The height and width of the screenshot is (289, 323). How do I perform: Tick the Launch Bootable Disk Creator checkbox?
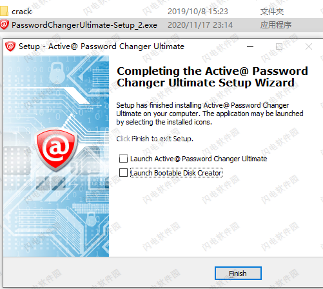coord(123,172)
